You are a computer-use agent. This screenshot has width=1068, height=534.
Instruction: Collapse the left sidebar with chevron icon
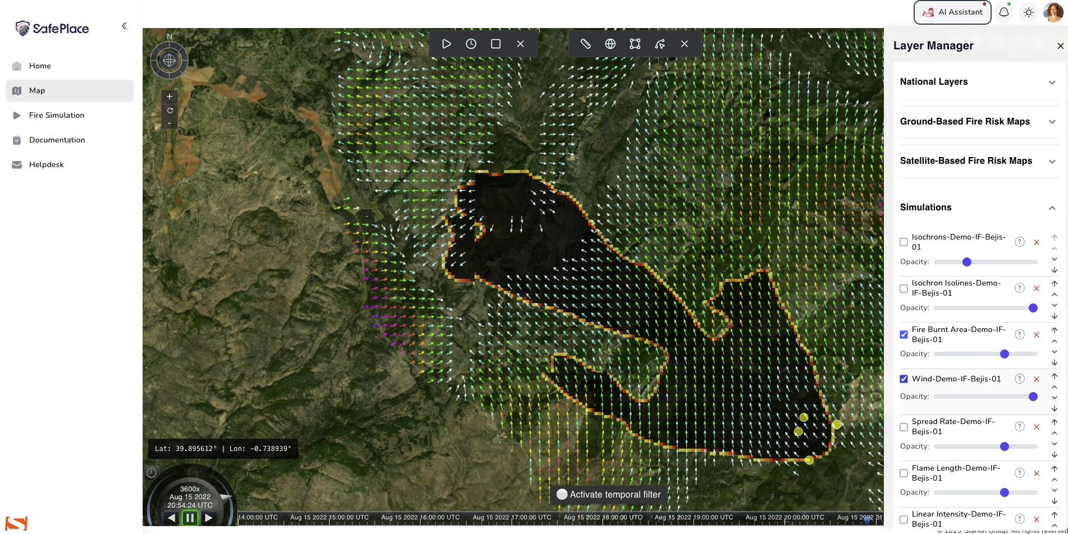point(125,26)
